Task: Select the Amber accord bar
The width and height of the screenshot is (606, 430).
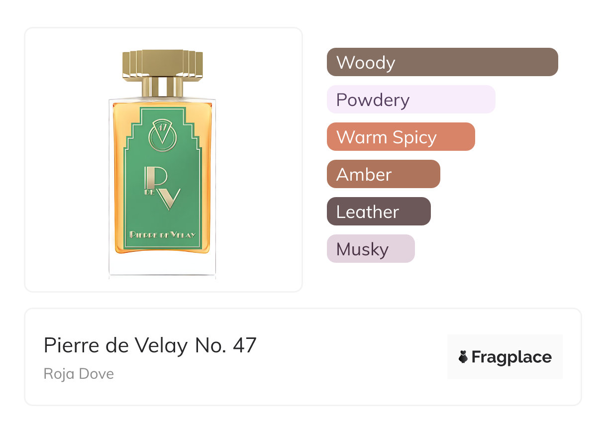Action: 383,174
